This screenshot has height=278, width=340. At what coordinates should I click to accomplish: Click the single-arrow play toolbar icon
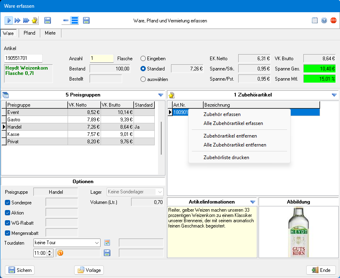coord(9,21)
